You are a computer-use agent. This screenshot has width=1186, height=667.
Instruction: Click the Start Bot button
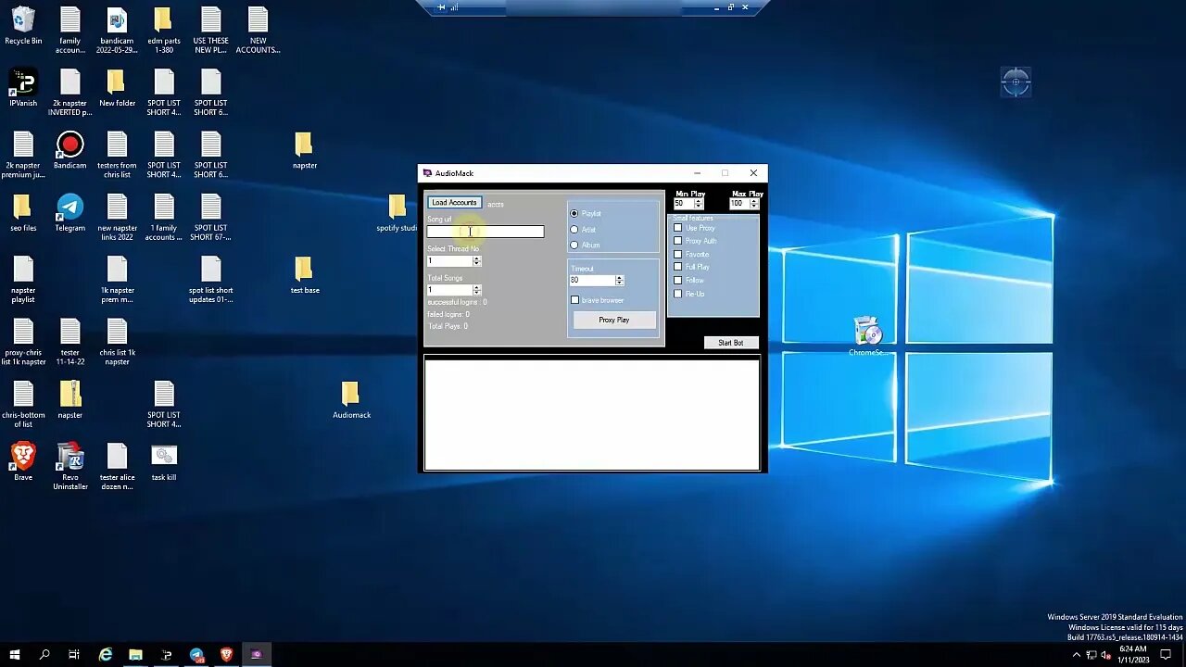pyautogui.click(x=730, y=343)
